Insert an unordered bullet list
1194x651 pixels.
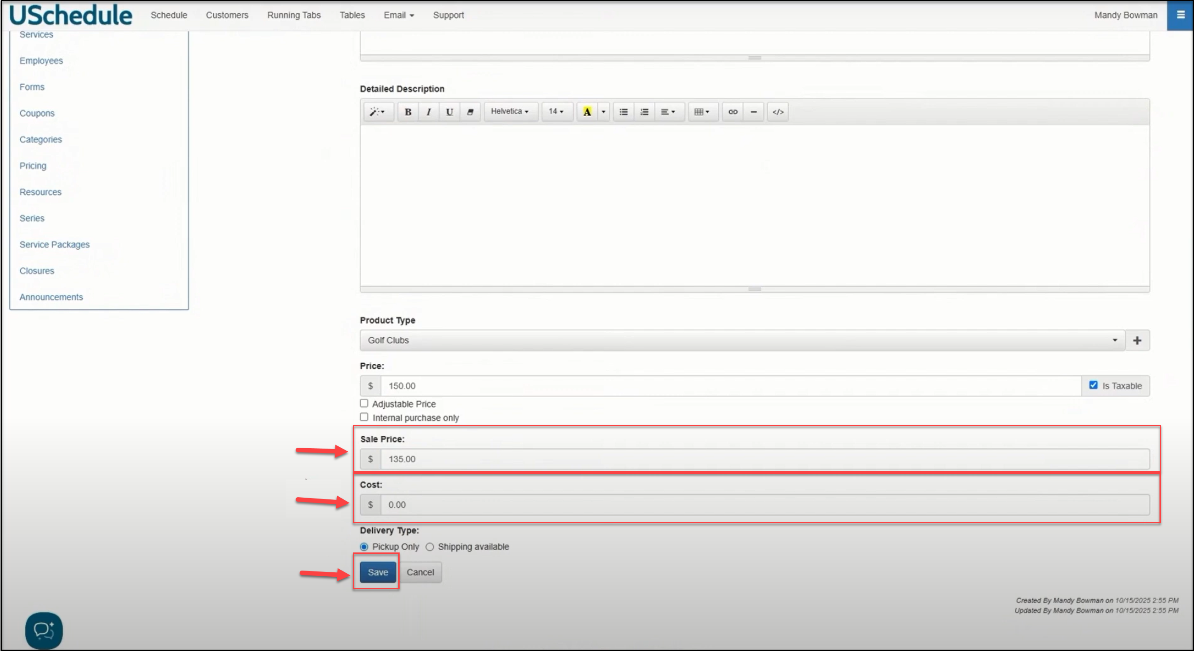pos(624,111)
